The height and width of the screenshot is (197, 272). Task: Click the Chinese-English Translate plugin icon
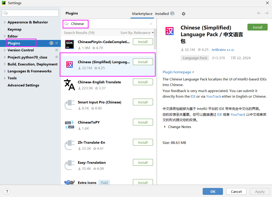click(x=69, y=85)
